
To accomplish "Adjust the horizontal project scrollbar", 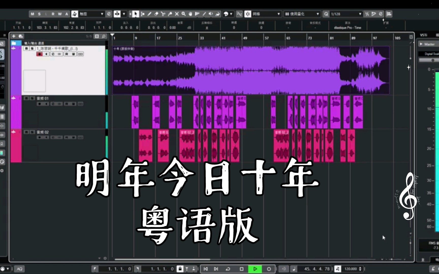I will [x=162, y=259].
